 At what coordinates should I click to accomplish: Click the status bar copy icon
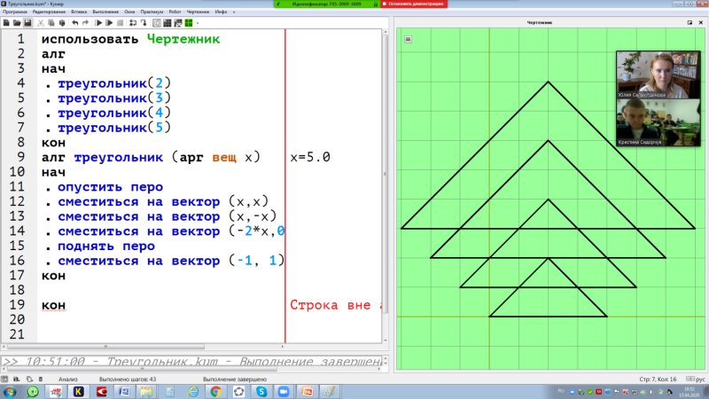tap(29, 379)
